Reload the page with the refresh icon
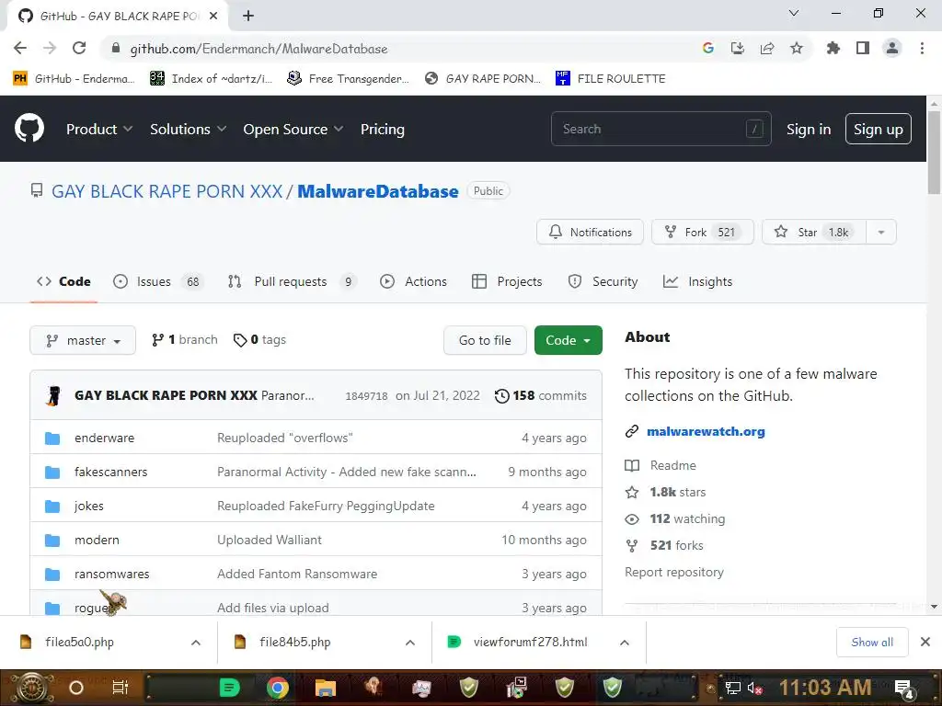Screen dimensions: 942x706 click(x=79, y=48)
